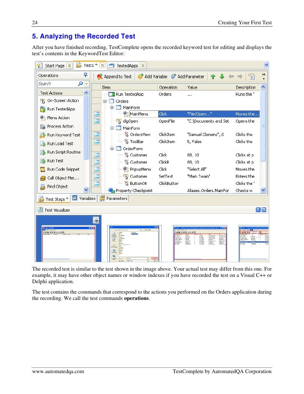Select the Call Object Method operation

click(x=60, y=178)
